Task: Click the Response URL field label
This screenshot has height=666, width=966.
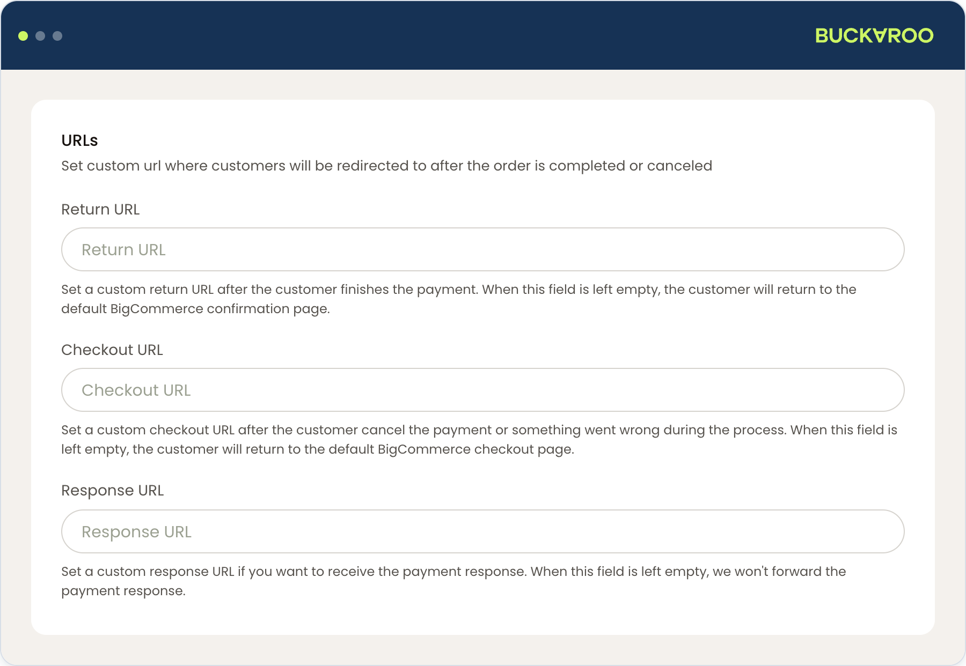Action: 113,491
